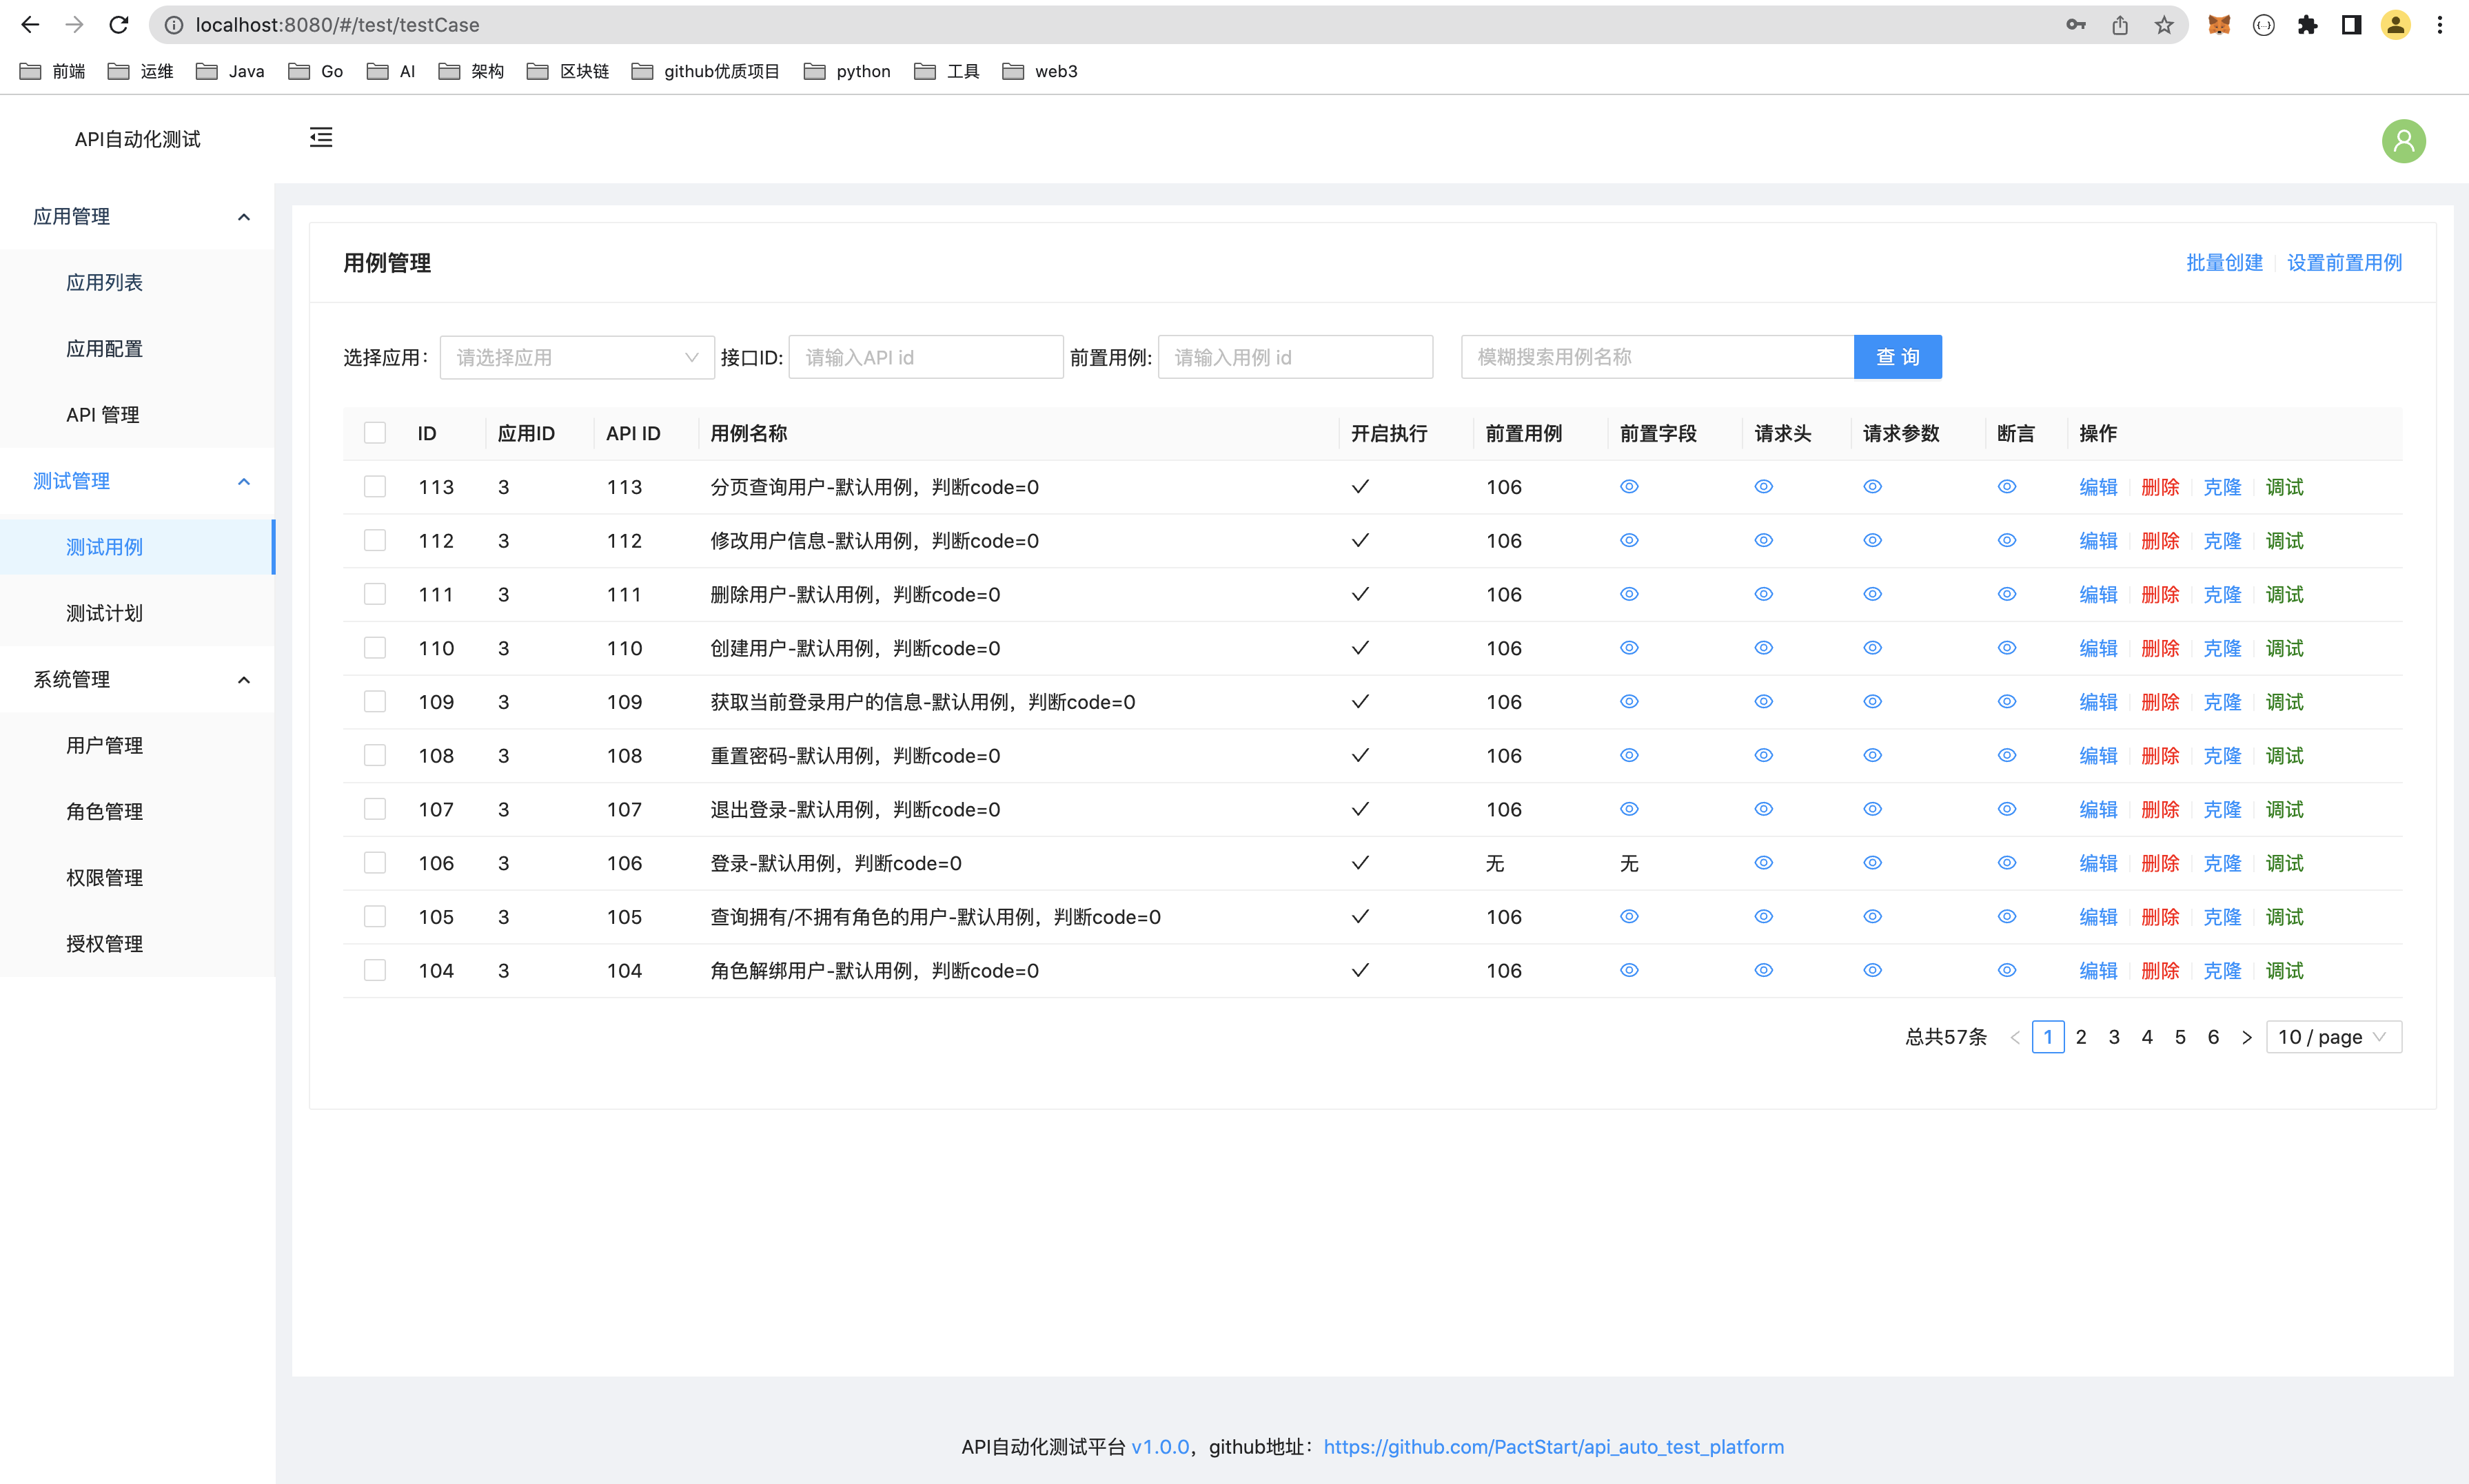Open the 请选择应用 application dropdown
2469x1484 pixels.
[576, 357]
